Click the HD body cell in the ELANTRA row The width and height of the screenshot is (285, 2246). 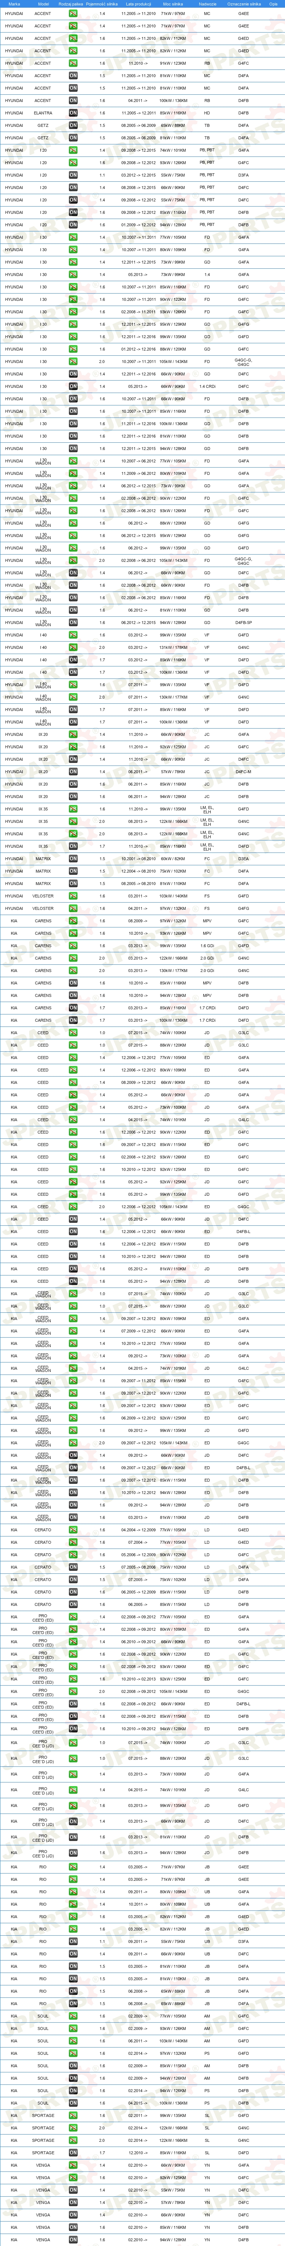click(x=207, y=113)
